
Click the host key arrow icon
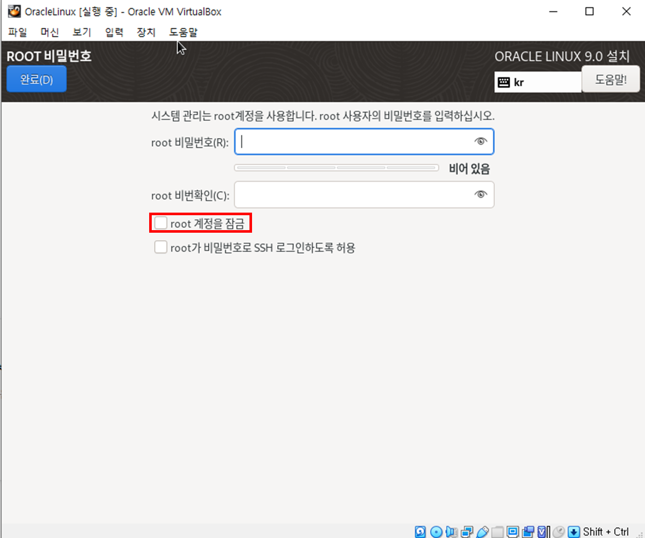(573, 532)
